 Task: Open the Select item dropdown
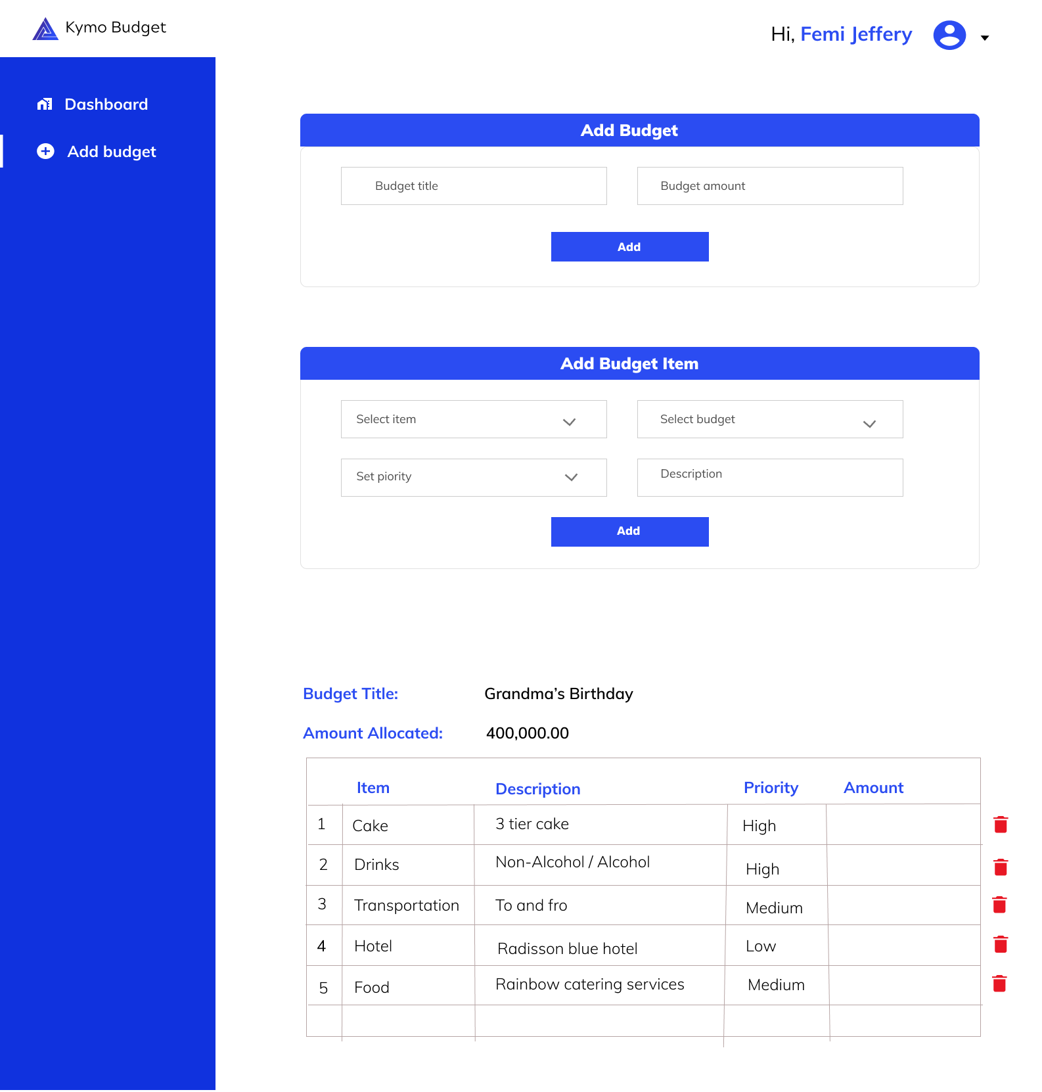coord(474,419)
